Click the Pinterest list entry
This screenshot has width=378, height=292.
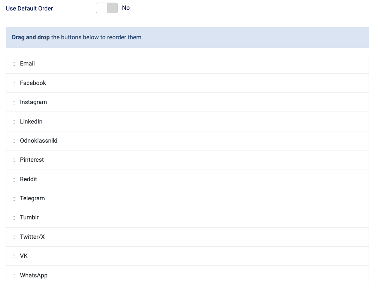[32, 160]
